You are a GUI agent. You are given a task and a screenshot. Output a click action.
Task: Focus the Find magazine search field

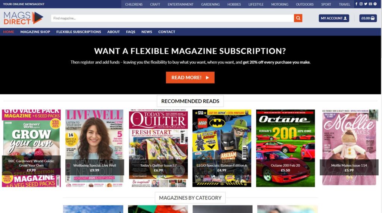(x=172, y=18)
